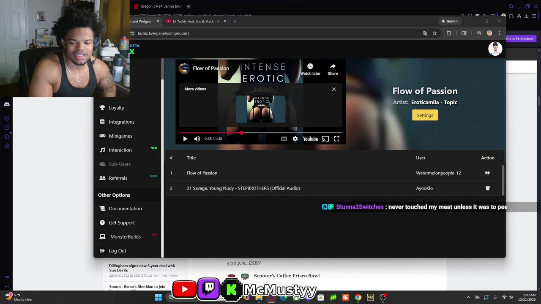Viewport: 541px width, 304px height.
Task: Open the video on YouTube via the logo
Action: (x=310, y=139)
